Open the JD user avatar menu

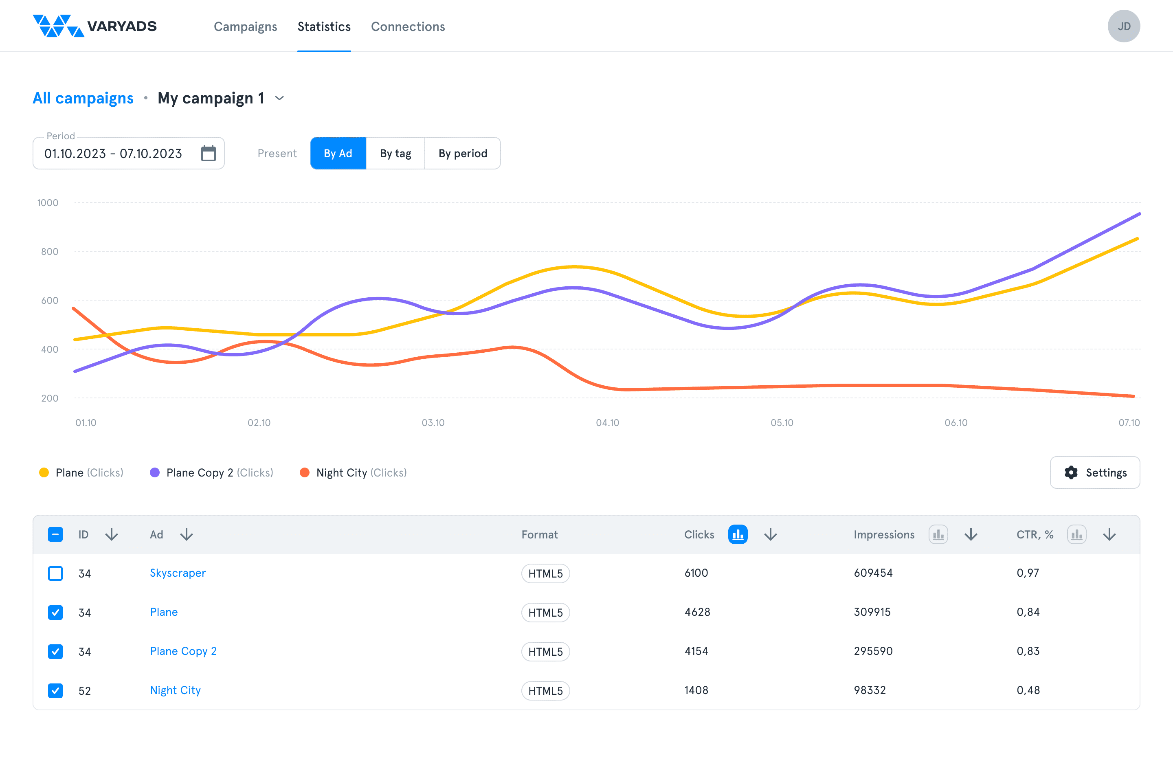1123,26
